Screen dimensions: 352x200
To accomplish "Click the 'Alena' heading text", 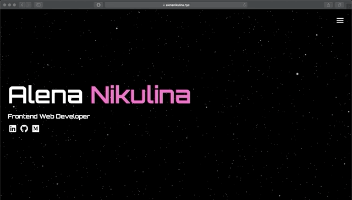I will (46, 95).
